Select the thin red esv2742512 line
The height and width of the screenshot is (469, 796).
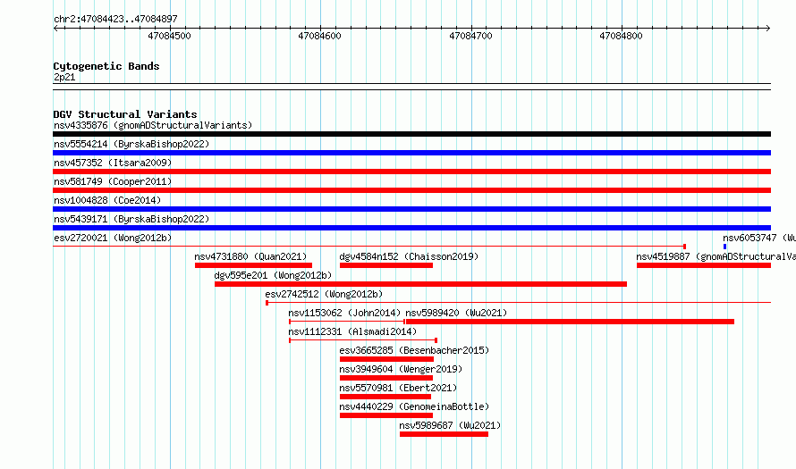click(519, 303)
